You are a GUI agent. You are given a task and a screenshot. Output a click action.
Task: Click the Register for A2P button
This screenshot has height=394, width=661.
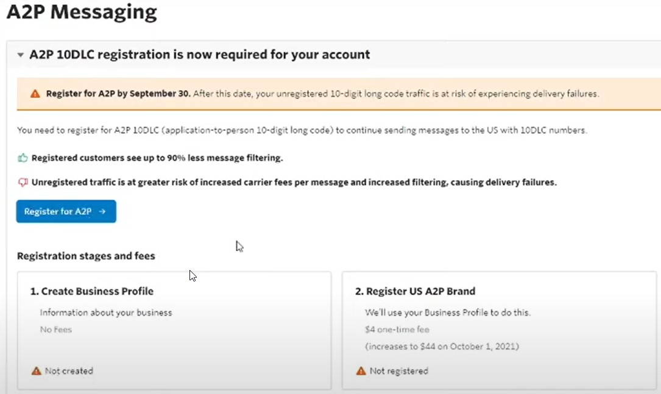[66, 212]
